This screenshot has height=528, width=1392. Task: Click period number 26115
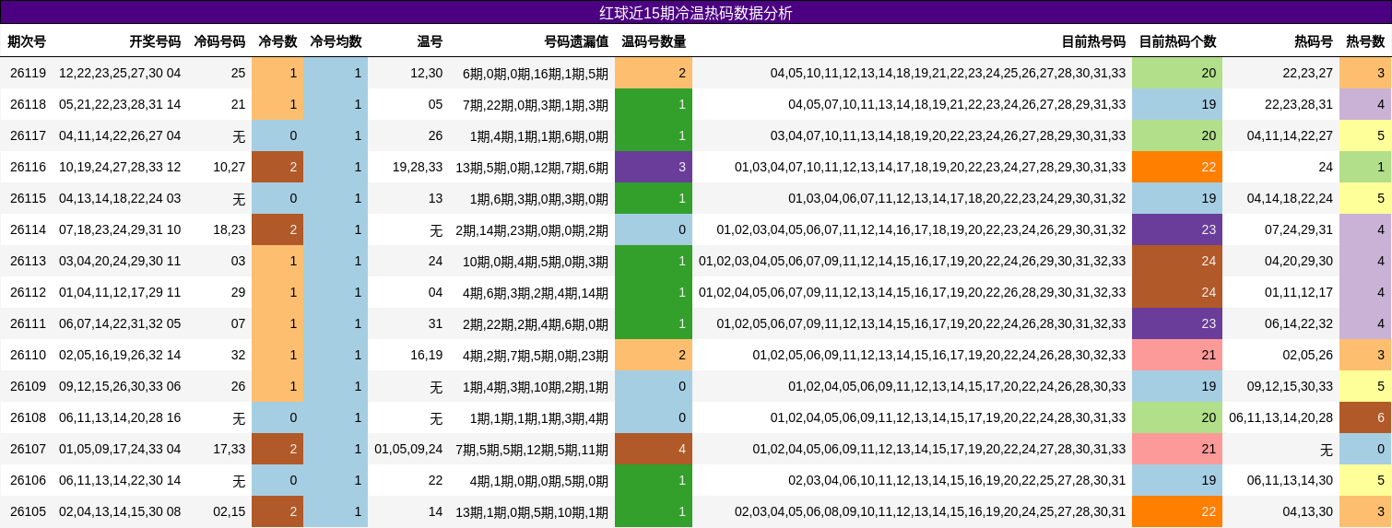pos(28,198)
